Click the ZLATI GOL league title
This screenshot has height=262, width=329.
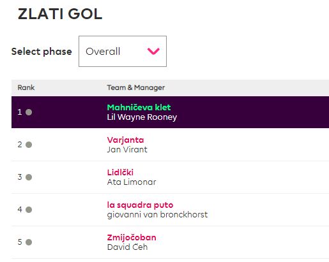pos(60,14)
